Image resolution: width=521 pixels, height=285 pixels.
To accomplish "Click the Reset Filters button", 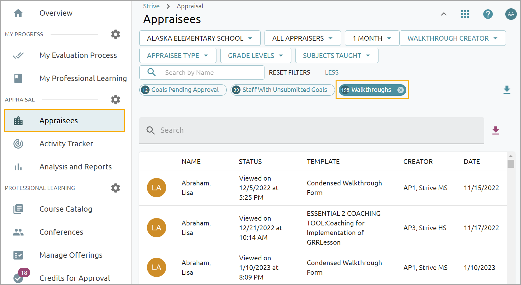I will click(289, 72).
